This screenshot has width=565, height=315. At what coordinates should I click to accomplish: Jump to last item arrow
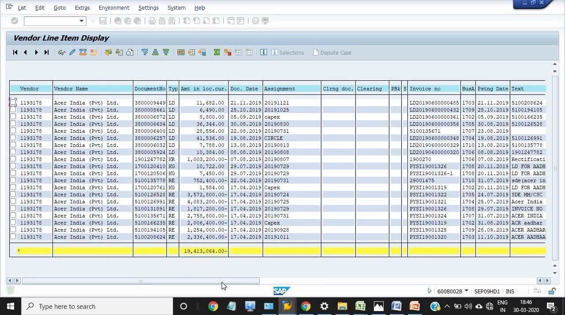click(46, 52)
